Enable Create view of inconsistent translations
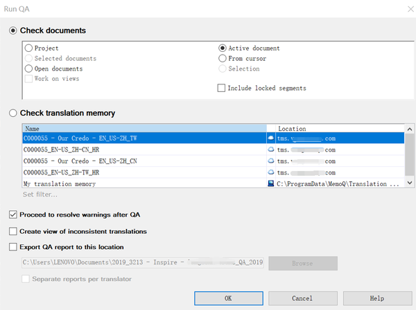Image resolution: width=416 pixels, height=310 pixels. [x=13, y=231]
